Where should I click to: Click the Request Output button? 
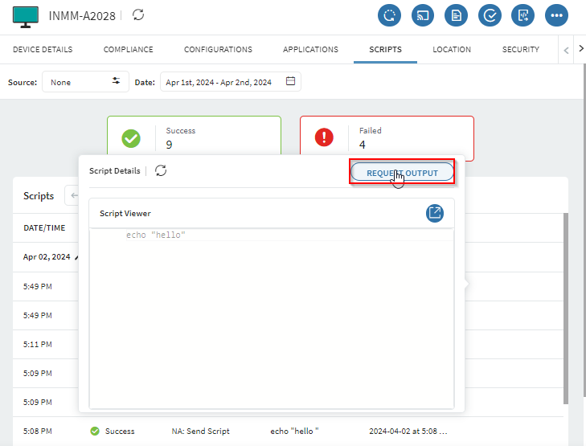tap(402, 173)
